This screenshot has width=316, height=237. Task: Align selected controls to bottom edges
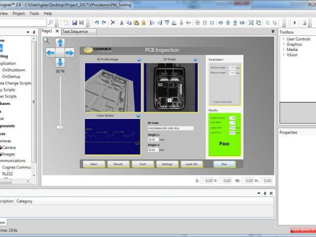coord(174,23)
